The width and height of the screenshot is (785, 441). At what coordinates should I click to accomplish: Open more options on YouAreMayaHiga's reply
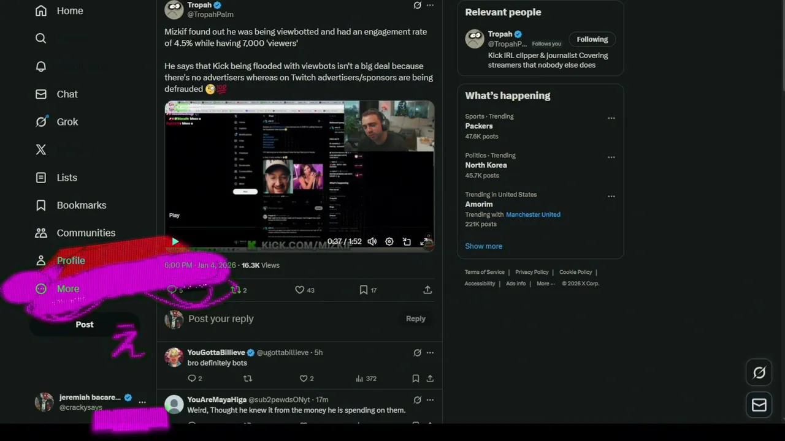430,400
